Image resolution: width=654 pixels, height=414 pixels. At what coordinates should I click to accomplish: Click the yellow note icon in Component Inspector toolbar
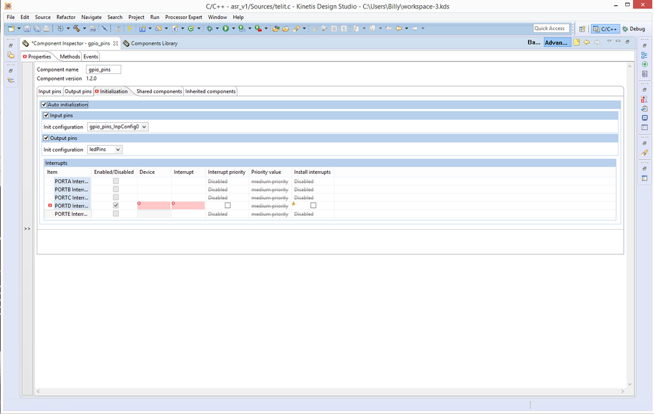click(577, 42)
